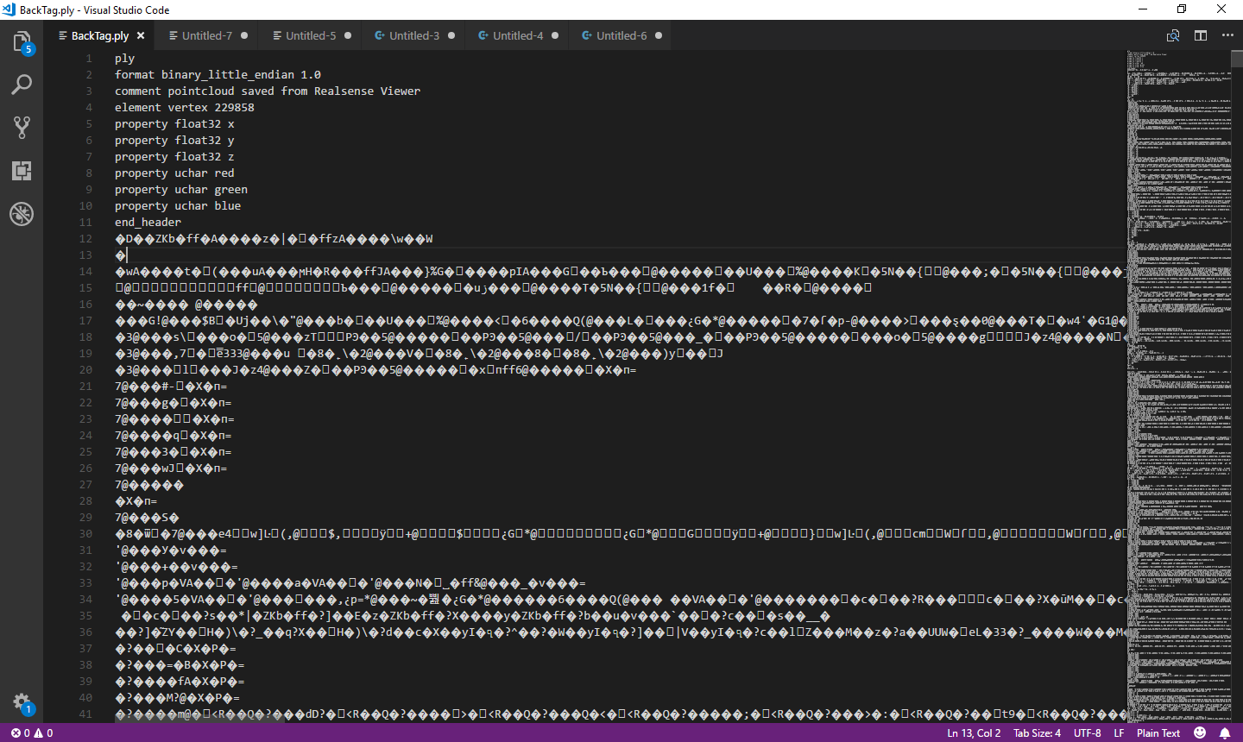The width and height of the screenshot is (1243, 742).
Task: Show notifications via the bell icon
Action: point(1225,732)
